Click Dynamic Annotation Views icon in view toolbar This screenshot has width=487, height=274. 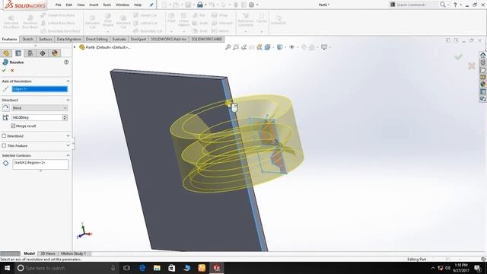[x=259, y=47]
